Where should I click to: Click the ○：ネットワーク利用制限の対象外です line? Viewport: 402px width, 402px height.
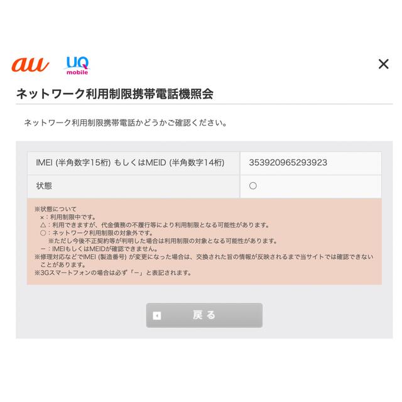96,233
